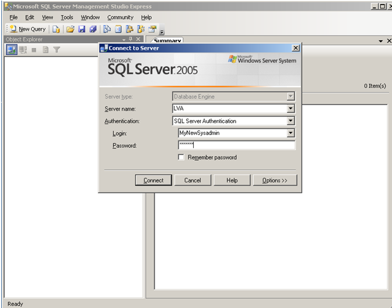Click the "Ready" status bar text
Screen dimensions: 392x308
pyautogui.click(x=15, y=304)
